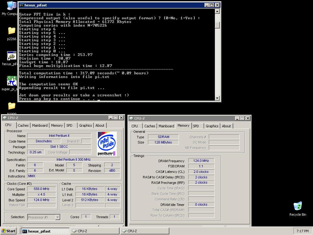Click the L1 Data 16 KBytes value

click(x=90, y=189)
